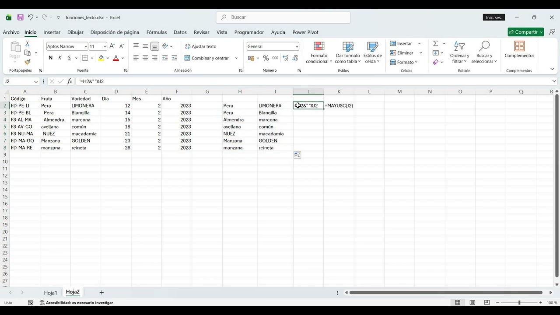Screen dimensions: 560x315
Task: Click the Clear eraser icon
Action: point(436,62)
